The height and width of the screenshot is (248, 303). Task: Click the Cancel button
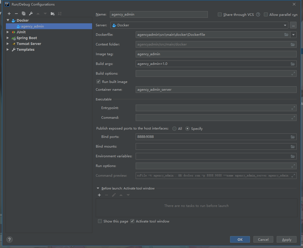click(263, 239)
